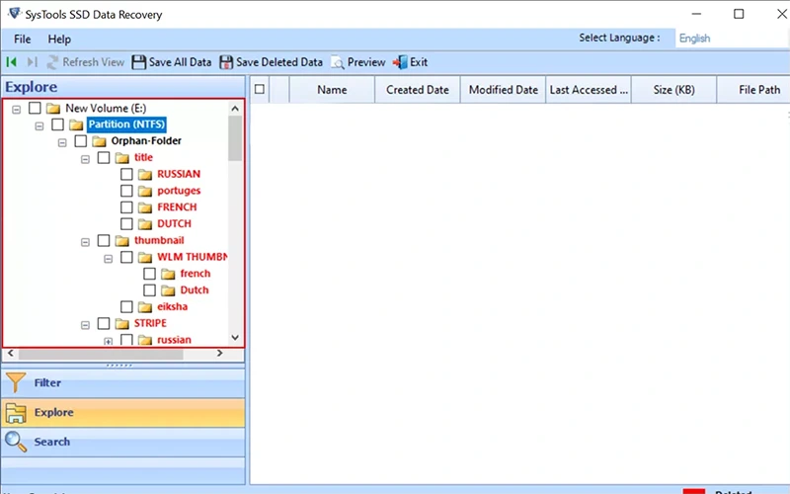Image resolution: width=790 pixels, height=494 pixels.
Task: Click the Partition (NTFS) folder icon
Action: 76,124
